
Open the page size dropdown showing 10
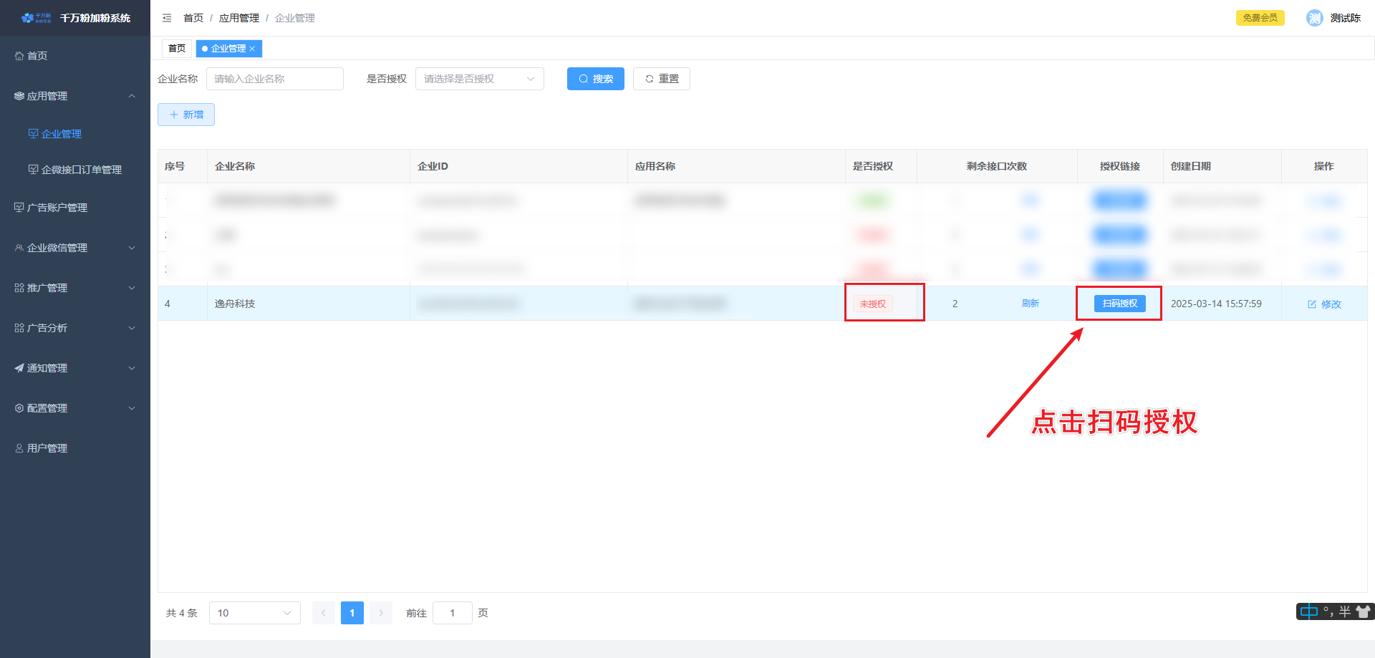[254, 613]
